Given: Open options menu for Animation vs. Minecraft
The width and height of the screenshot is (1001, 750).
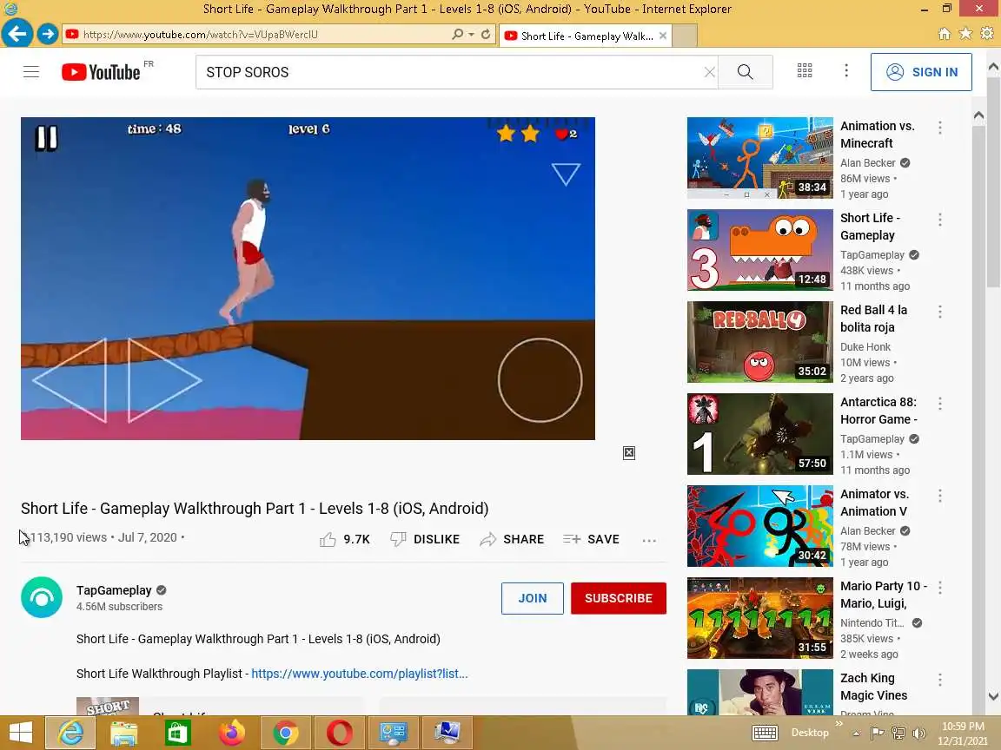Looking at the screenshot, I should pyautogui.click(x=939, y=128).
